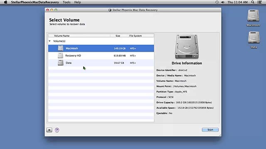Select the Data volume row

101,63
